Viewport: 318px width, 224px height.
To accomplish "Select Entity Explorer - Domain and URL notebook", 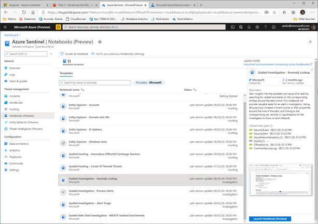I will pyautogui.click(x=150, y=119).
